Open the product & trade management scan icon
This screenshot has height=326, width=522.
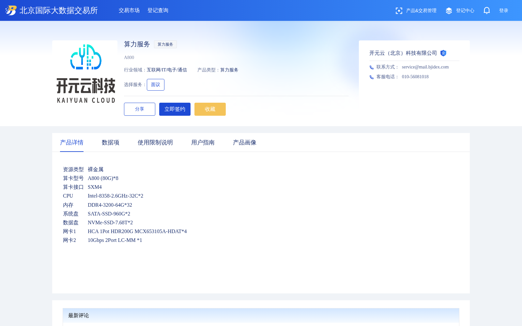[x=399, y=11]
